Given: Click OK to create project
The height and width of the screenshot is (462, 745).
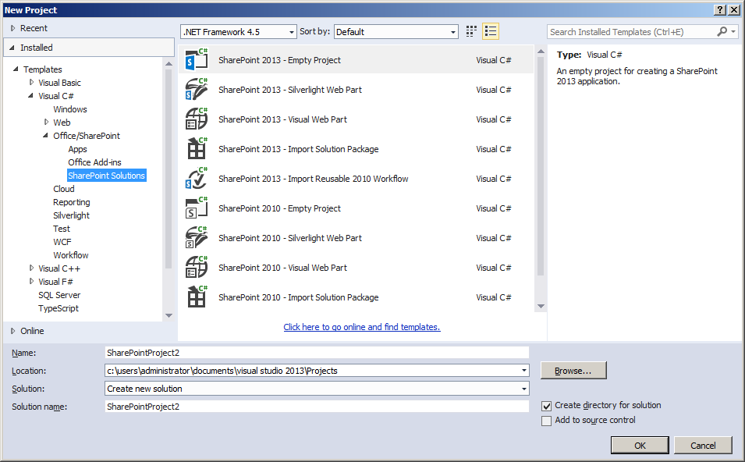Looking at the screenshot, I should [640, 446].
